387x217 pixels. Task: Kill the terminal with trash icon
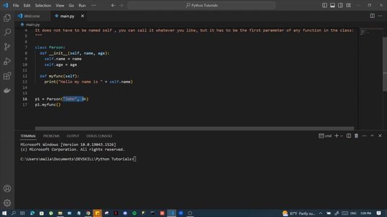click(356, 136)
